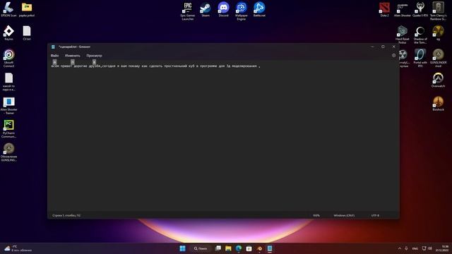
Task: Open Microsoft Store from taskbar
Action: 249,248
